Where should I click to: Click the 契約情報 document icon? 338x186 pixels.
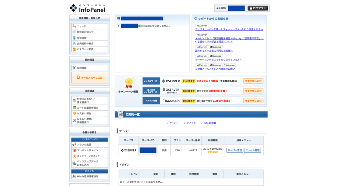74,68
